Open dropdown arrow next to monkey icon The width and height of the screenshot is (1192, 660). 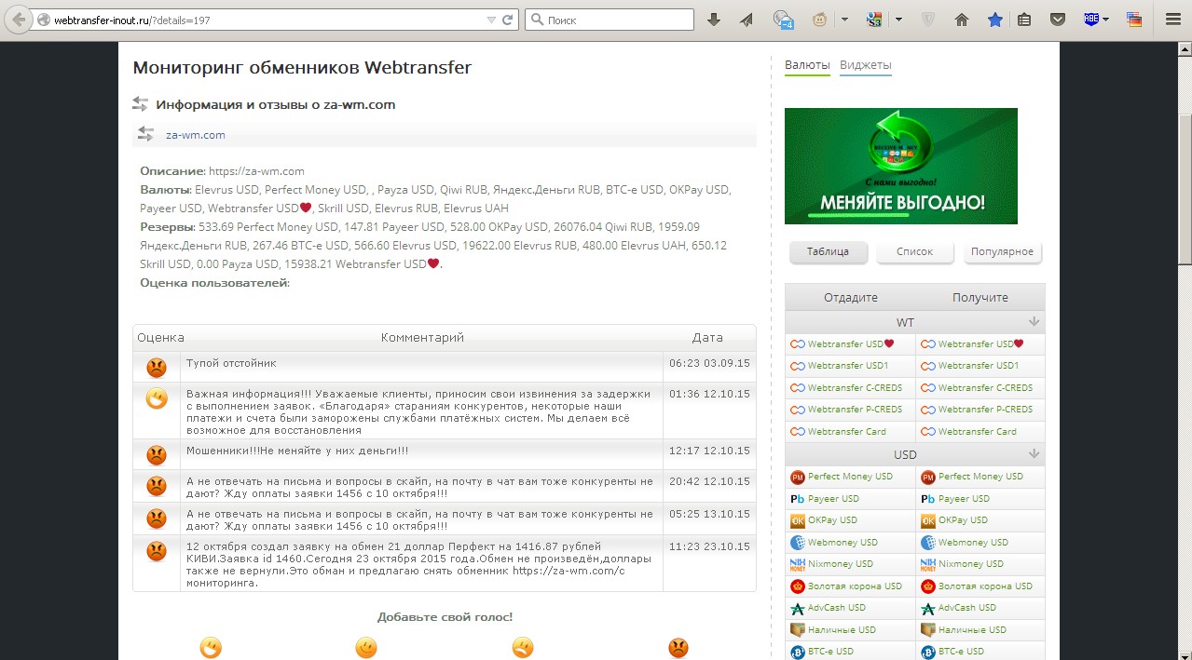844,20
